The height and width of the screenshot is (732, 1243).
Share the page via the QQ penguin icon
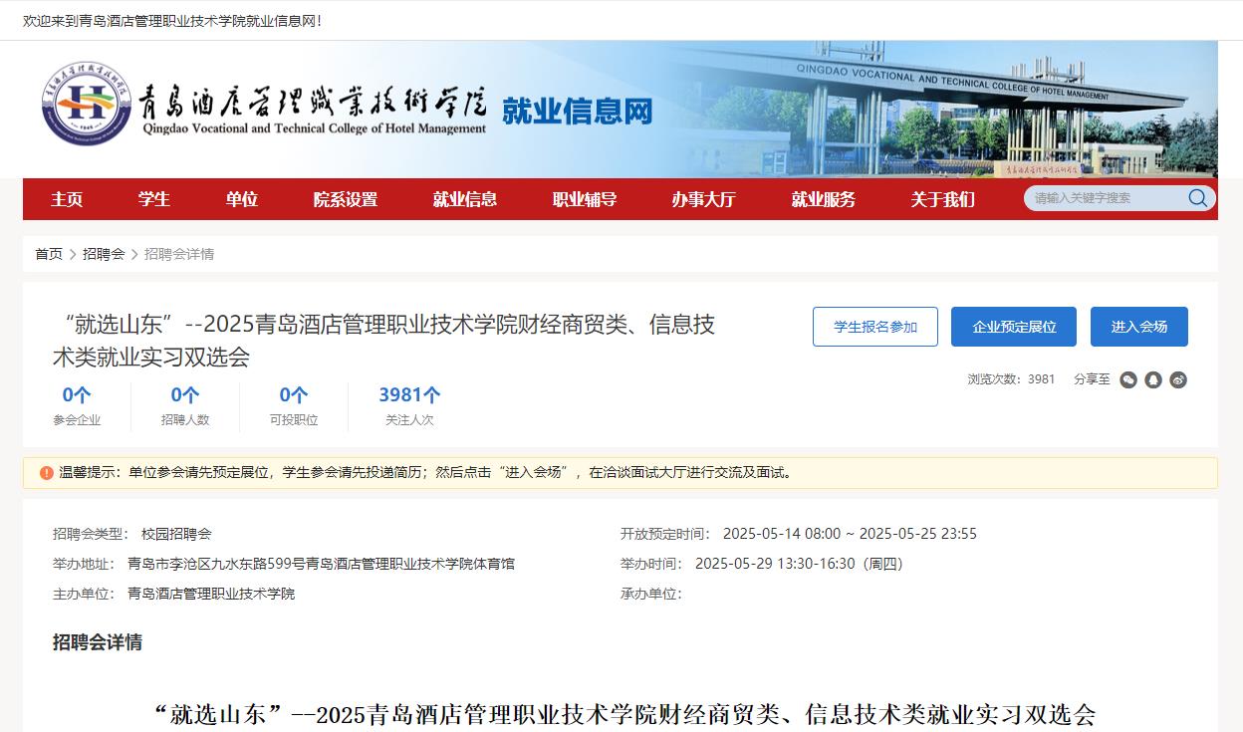(1153, 379)
